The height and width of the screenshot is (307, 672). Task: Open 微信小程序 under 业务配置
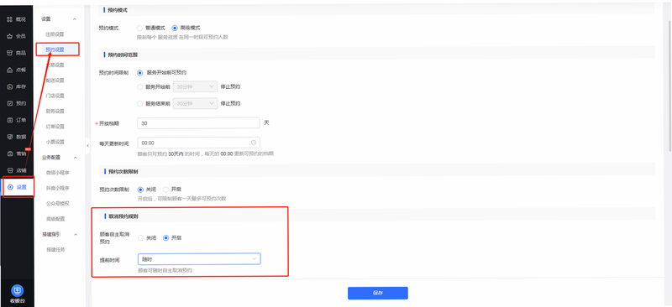point(57,173)
